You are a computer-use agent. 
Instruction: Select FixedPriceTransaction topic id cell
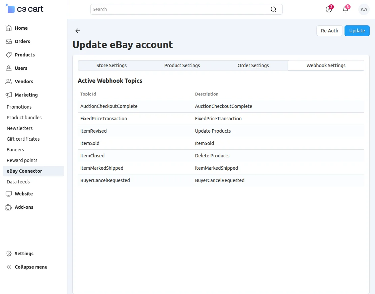click(103, 119)
